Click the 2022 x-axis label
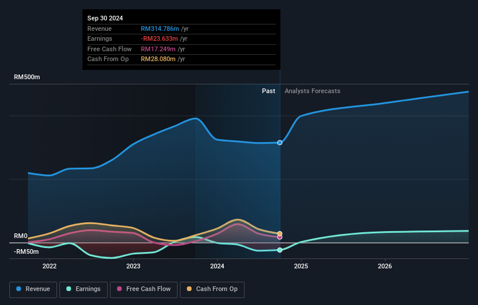The image size is (478, 305). (x=49, y=267)
